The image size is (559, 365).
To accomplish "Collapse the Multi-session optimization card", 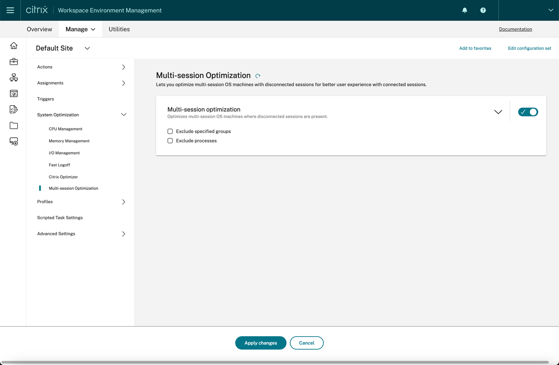I will 498,112.
